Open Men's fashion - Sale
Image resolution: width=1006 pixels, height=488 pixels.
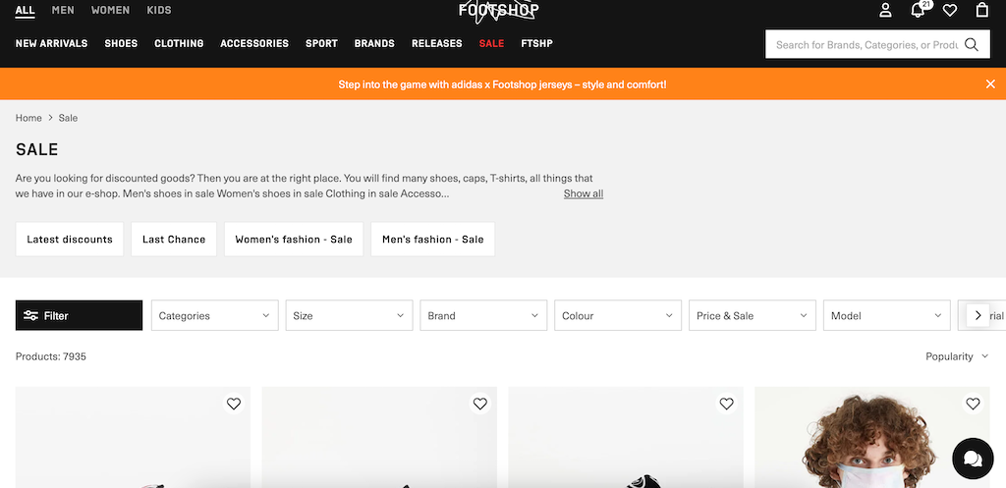pyautogui.click(x=433, y=240)
